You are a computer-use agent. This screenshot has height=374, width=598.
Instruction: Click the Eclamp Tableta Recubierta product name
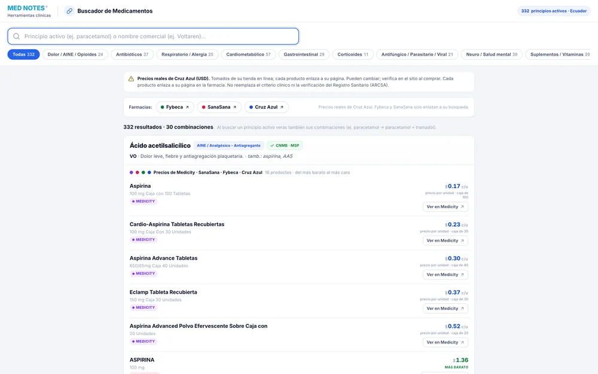pyautogui.click(x=163, y=293)
